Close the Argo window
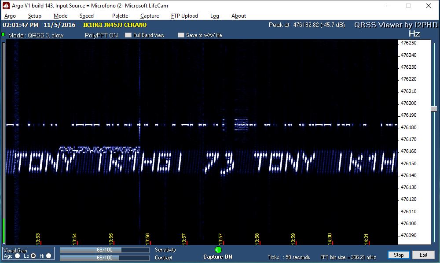The width and height of the screenshot is (440, 263). 429,6
